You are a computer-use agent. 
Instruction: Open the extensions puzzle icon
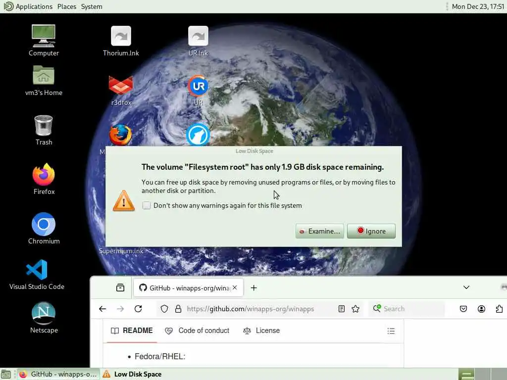coord(499,309)
